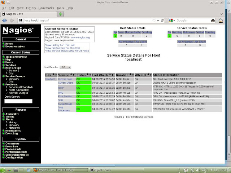Viewport: 231px width, 173px height.
Task: Bookmark this page with the star icon
Action: pyautogui.click(x=154, y=21)
